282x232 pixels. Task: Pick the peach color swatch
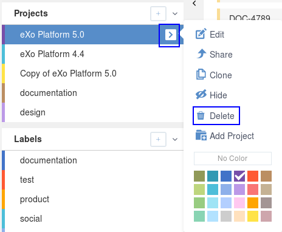(x=239, y=216)
